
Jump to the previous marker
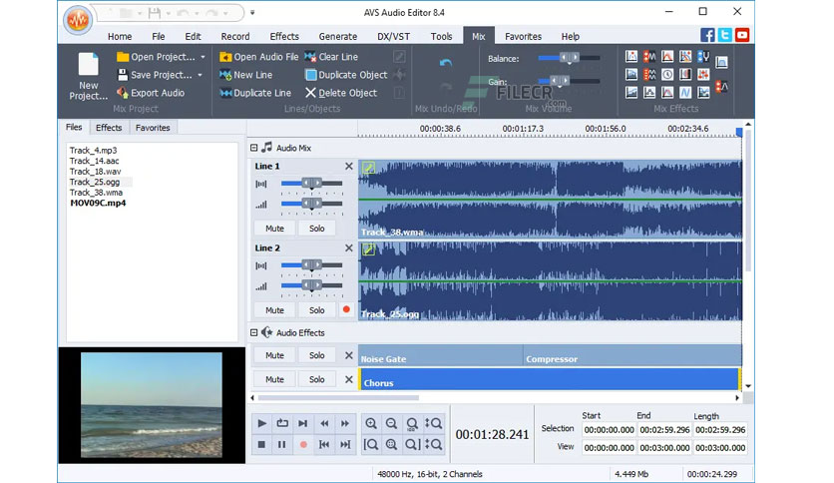point(324,444)
